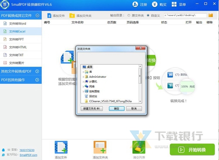The height and width of the screenshot is (160, 219).
Task: Click the 计算机 icon in folder tree
Action: [87, 82]
